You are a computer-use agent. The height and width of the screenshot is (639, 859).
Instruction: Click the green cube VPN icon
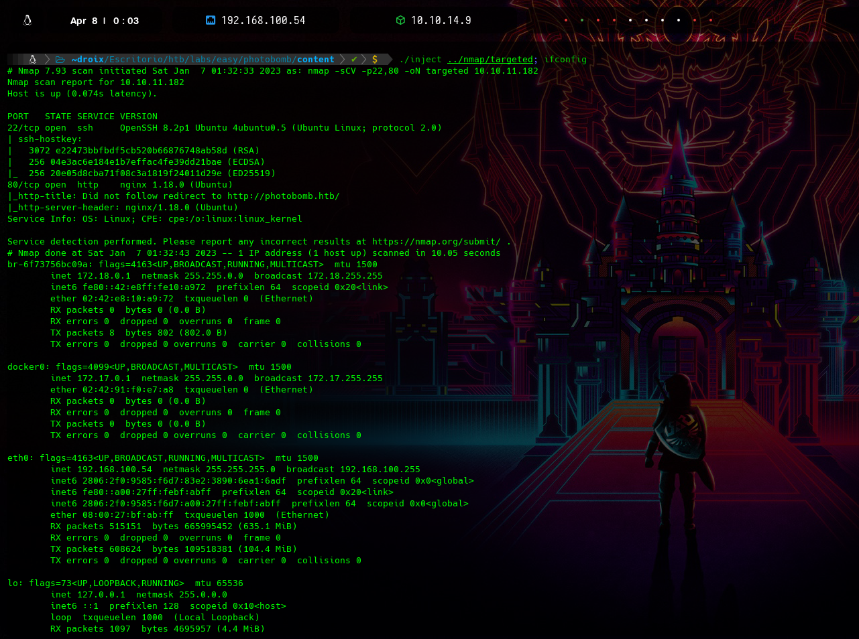point(400,20)
